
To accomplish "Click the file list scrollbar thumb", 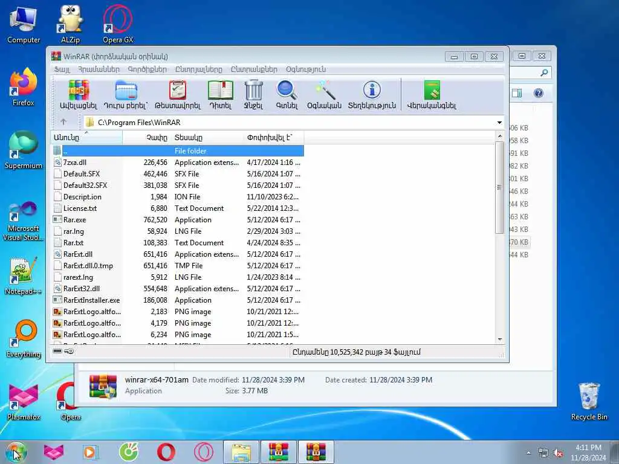I will (x=499, y=187).
